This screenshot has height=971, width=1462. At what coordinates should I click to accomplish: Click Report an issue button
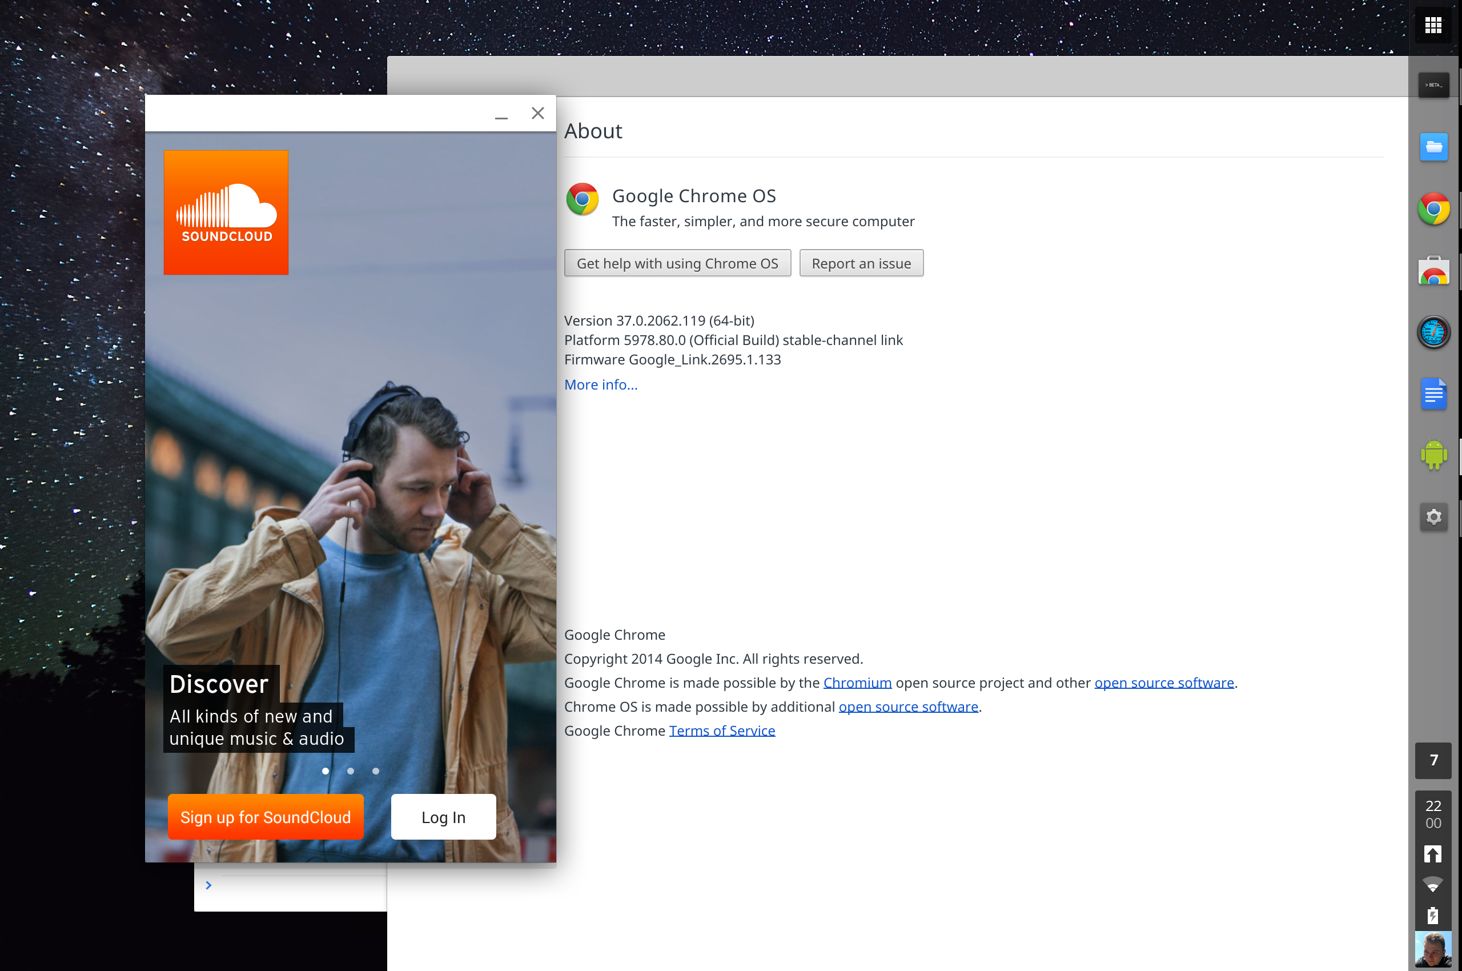[861, 263]
